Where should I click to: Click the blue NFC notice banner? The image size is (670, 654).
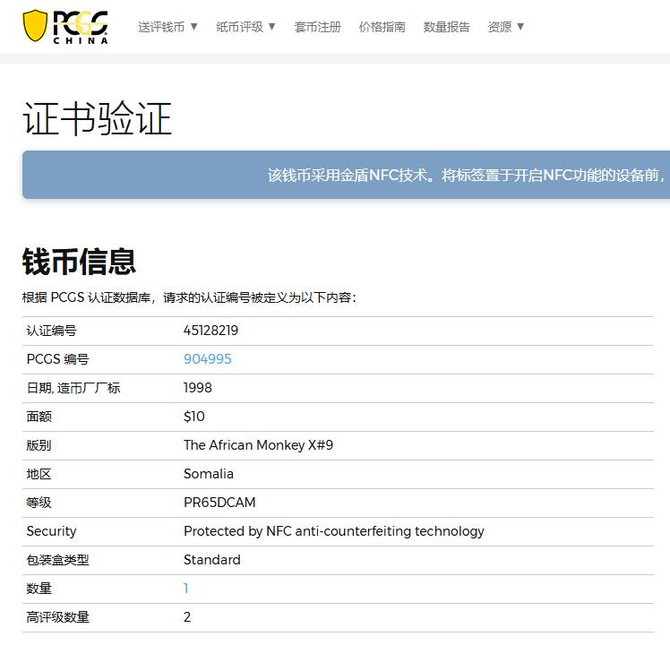point(346,175)
